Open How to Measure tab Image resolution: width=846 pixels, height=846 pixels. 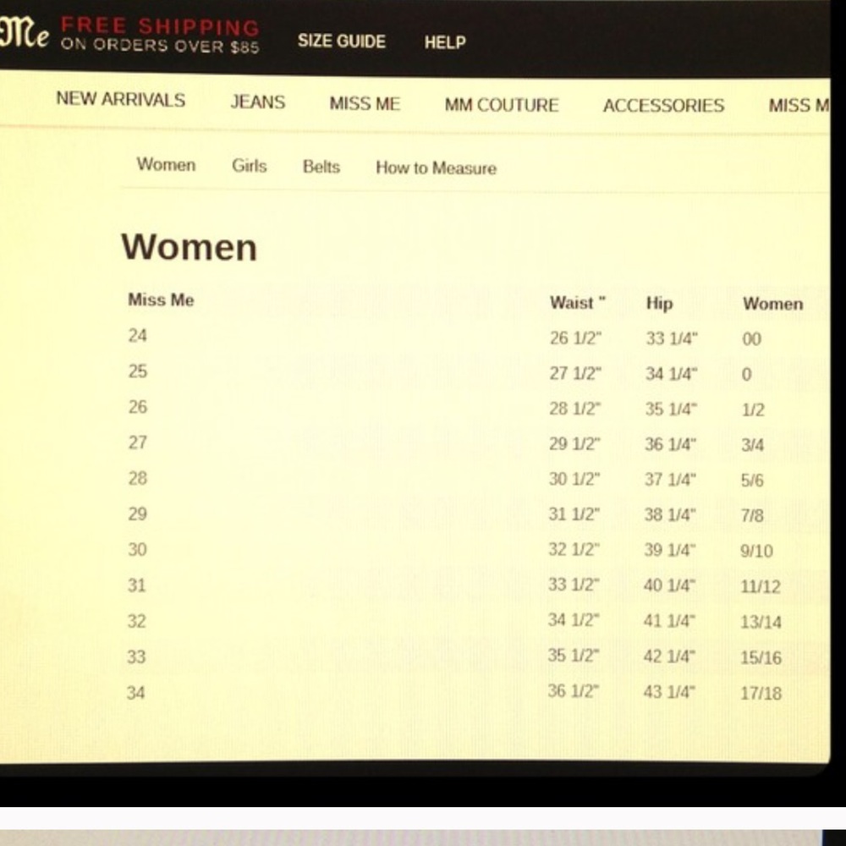pos(436,168)
